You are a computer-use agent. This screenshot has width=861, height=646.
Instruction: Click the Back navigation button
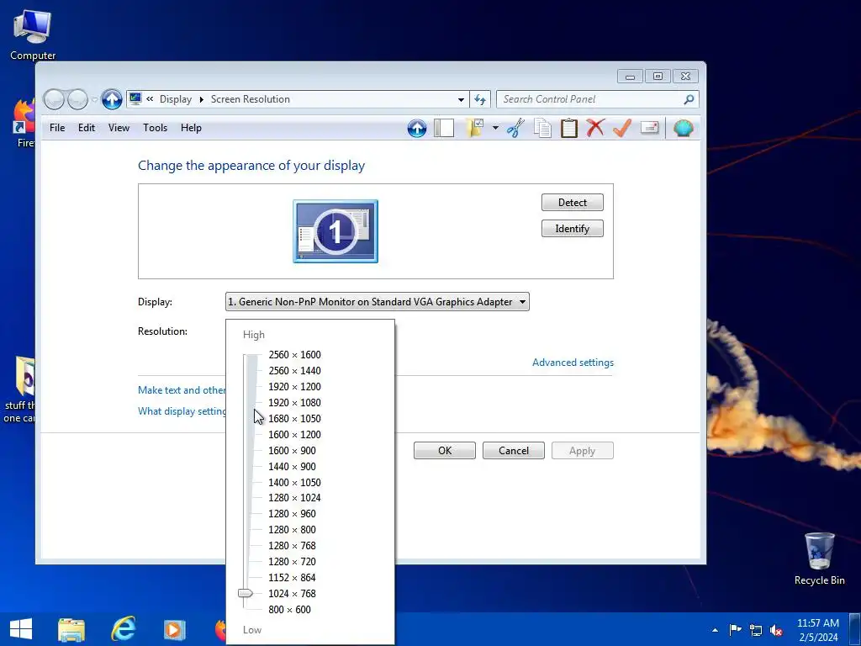(x=54, y=99)
